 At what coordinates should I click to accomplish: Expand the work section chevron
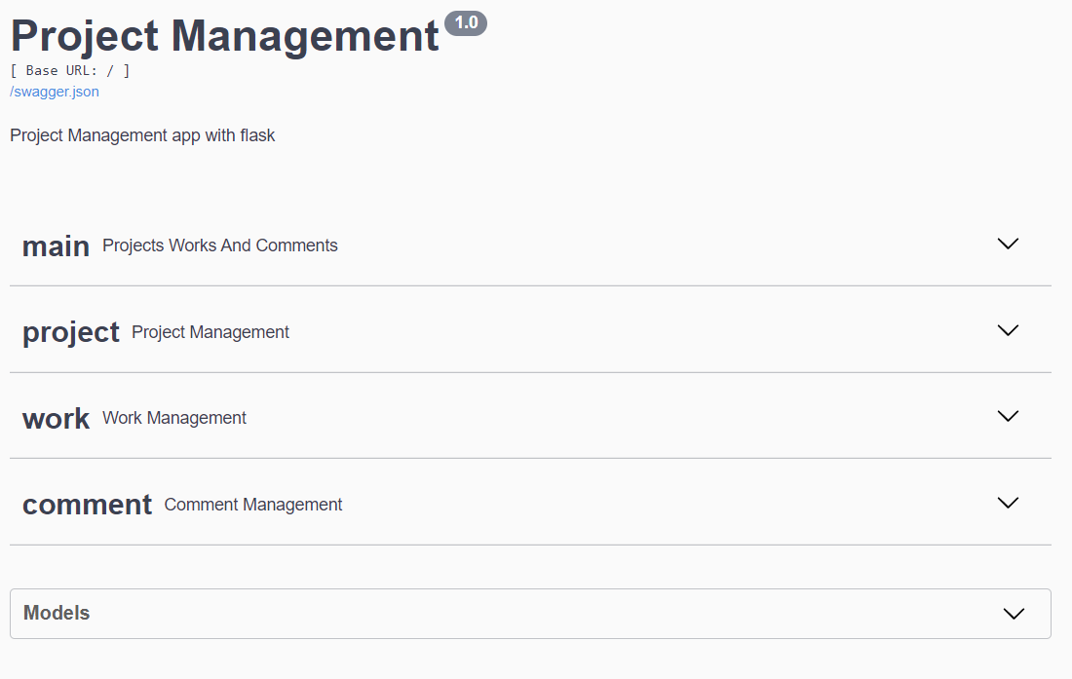1008,416
